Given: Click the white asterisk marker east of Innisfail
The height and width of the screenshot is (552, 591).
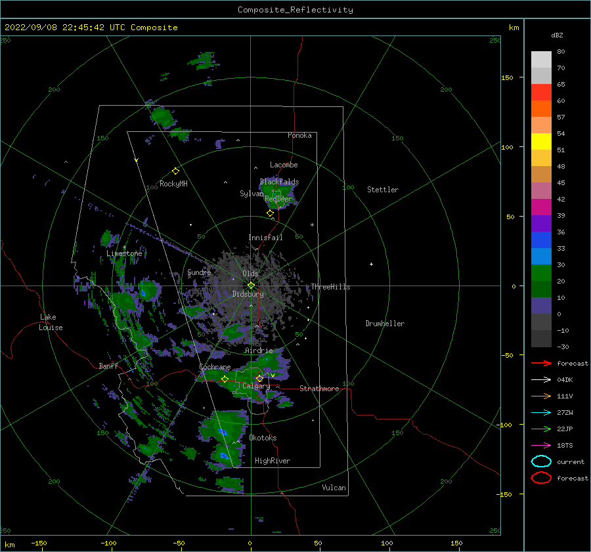Looking at the screenshot, I should pyautogui.click(x=312, y=225).
